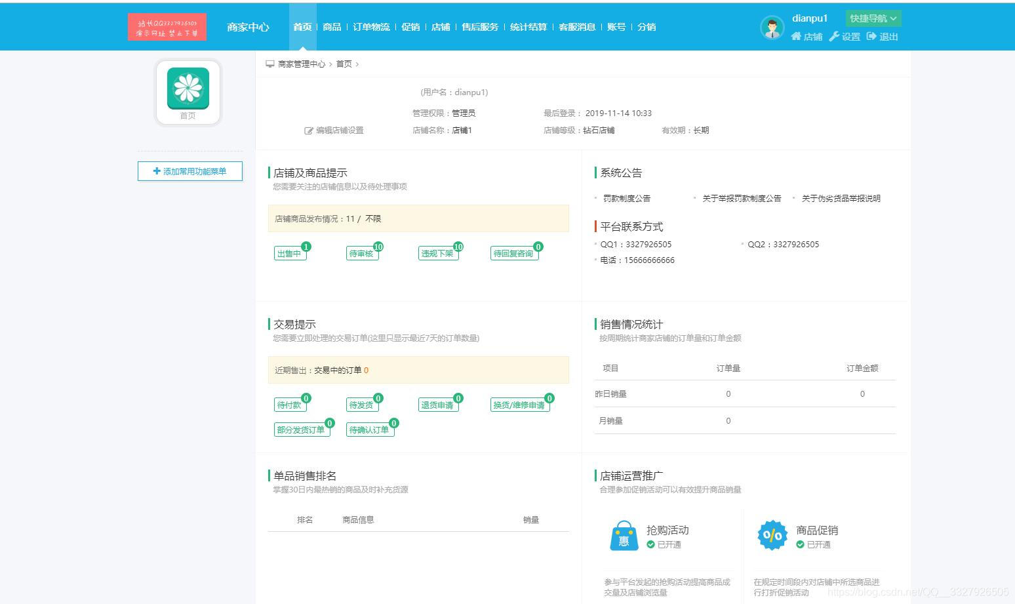Click the 抢购活动 shopping bag icon
Viewport: 1015px width, 604px height.
[623, 535]
